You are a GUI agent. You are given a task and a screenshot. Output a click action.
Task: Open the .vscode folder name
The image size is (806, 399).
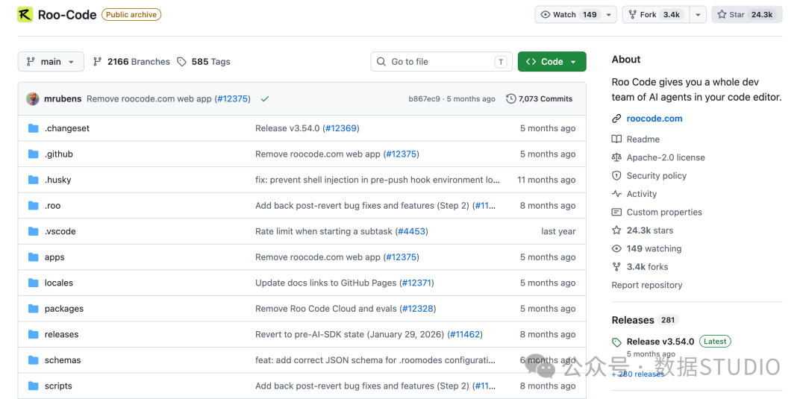point(60,231)
